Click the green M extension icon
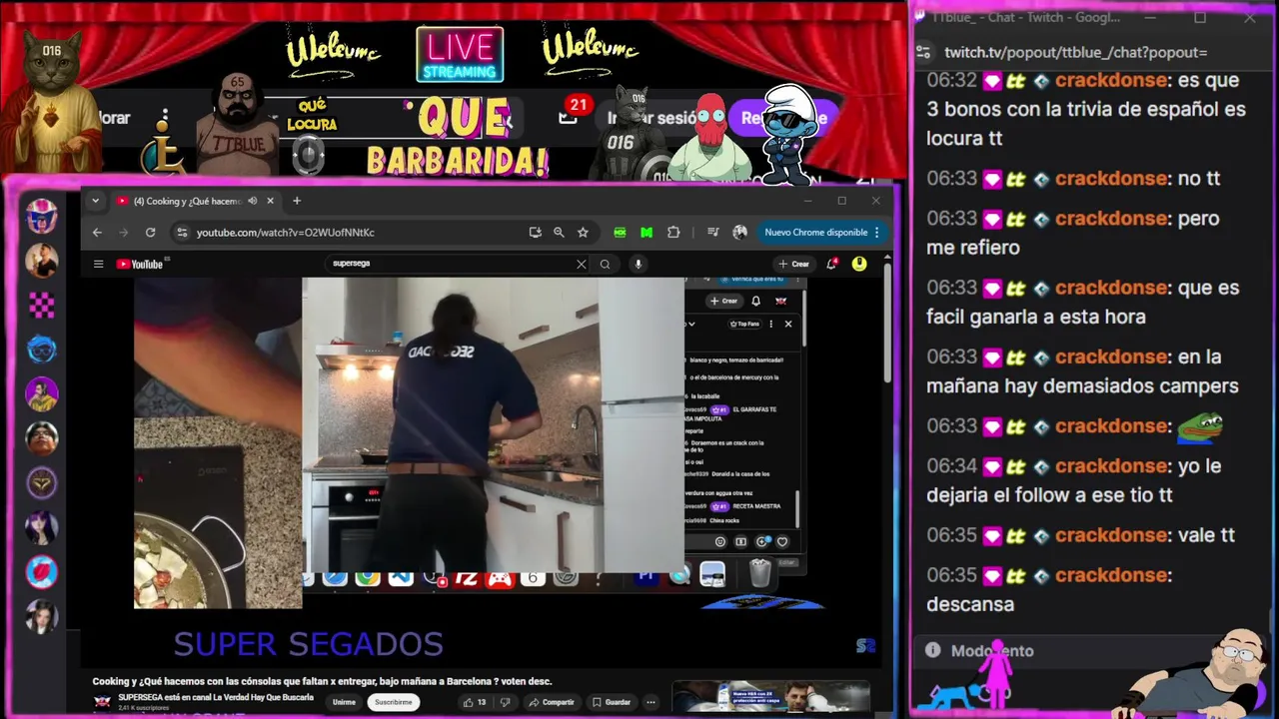Viewport: 1279px width, 719px height. tap(646, 233)
